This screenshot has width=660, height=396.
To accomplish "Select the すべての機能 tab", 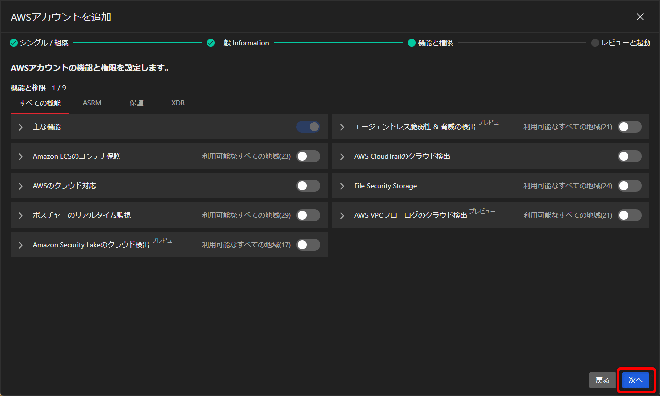I will [40, 103].
